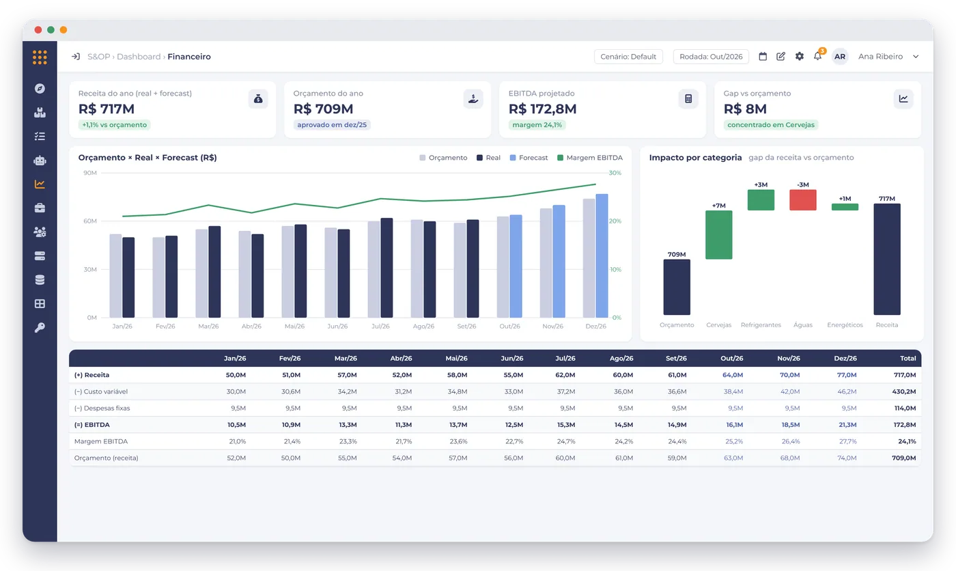Open the compass explore icon in sidebar
This screenshot has width=956, height=571.
[x=40, y=88]
